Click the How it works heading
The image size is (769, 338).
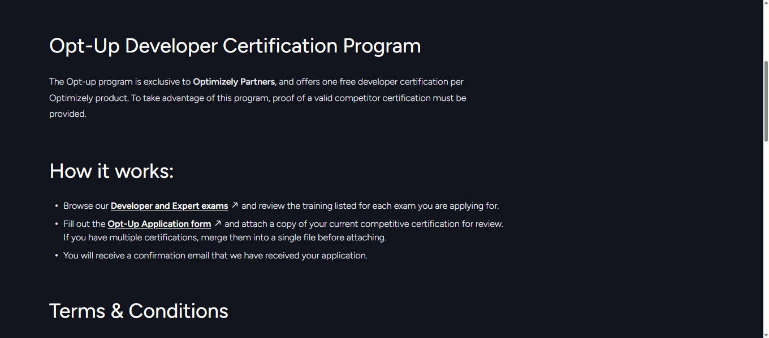tap(111, 170)
